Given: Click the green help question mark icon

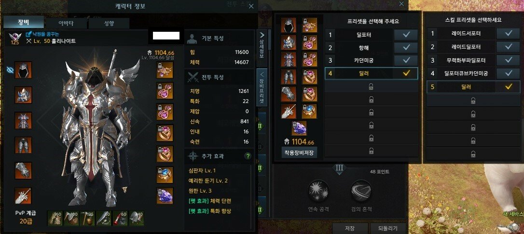Looking at the screenshot, I should [248, 156].
